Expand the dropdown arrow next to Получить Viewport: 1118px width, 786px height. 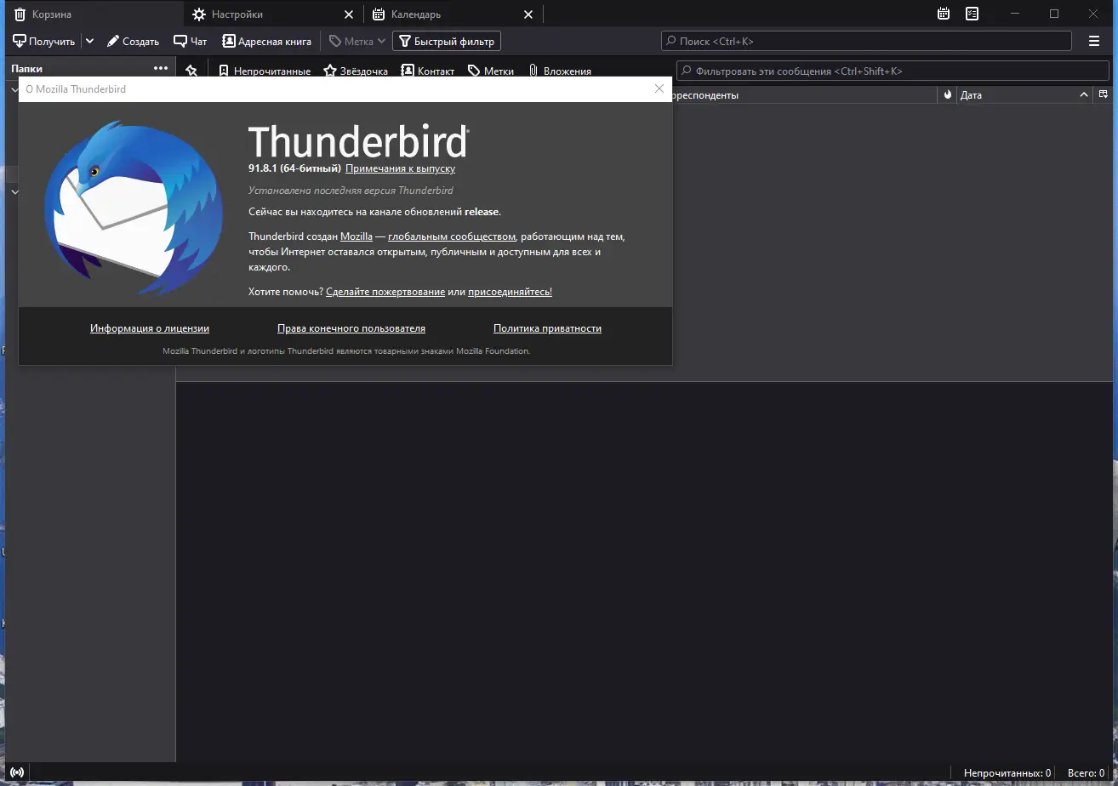[x=89, y=41]
